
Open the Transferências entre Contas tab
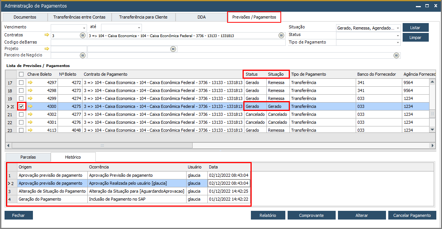click(x=79, y=17)
